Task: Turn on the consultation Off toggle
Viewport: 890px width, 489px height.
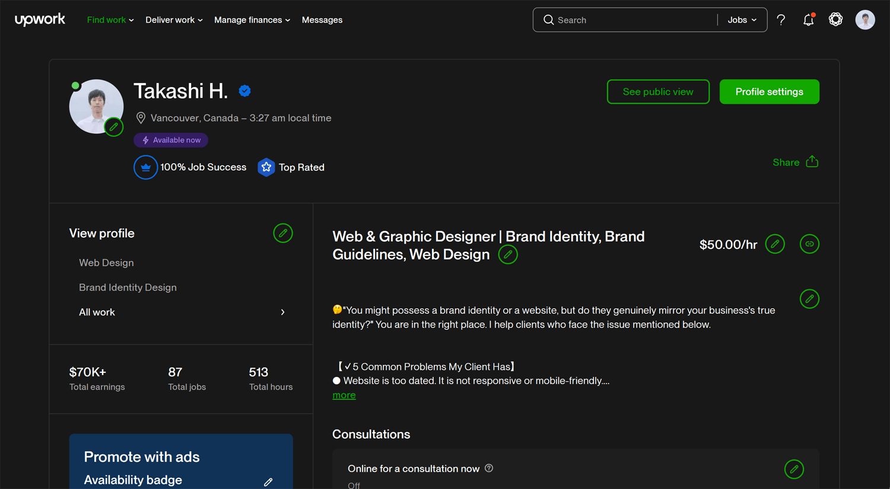Action: coord(354,484)
